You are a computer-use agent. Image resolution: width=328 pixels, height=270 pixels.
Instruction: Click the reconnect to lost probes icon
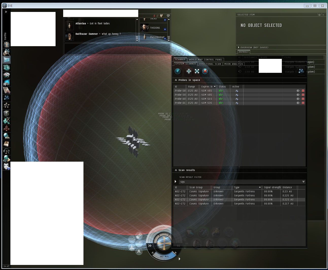tap(197, 71)
